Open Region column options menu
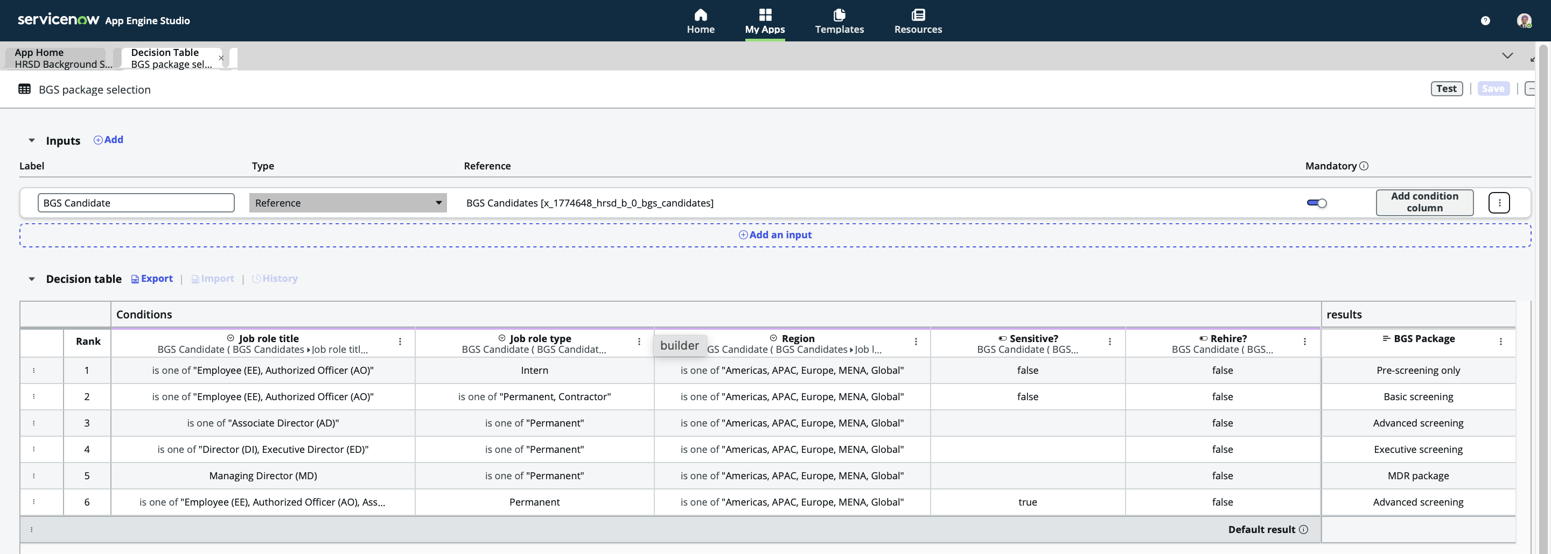This screenshot has width=1551, height=554. click(916, 342)
